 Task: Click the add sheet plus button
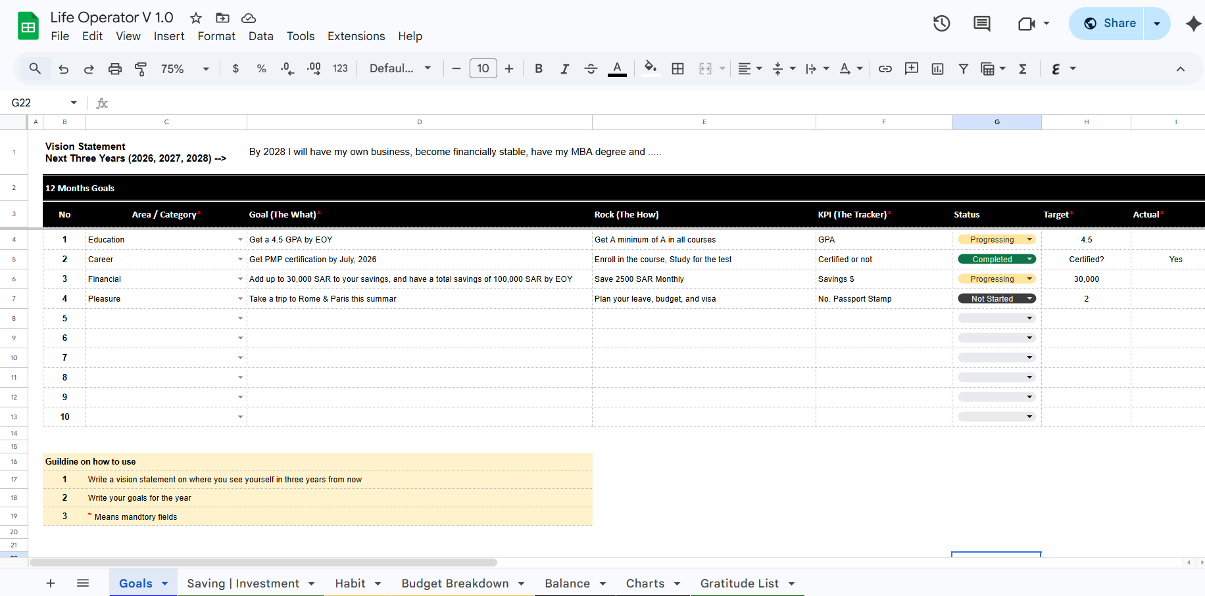coord(51,584)
